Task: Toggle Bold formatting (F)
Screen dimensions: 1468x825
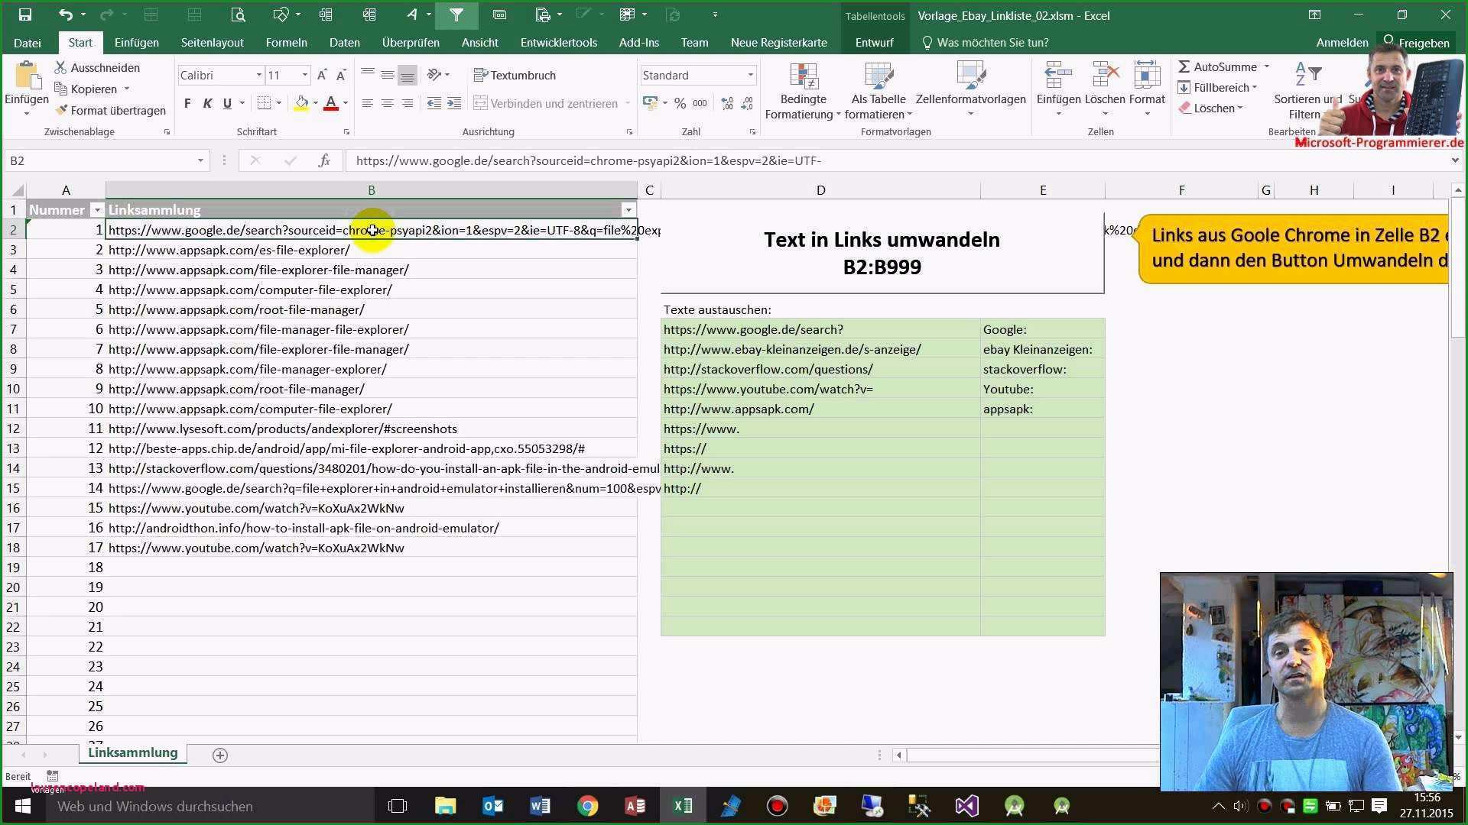Action: tap(187, 103)
